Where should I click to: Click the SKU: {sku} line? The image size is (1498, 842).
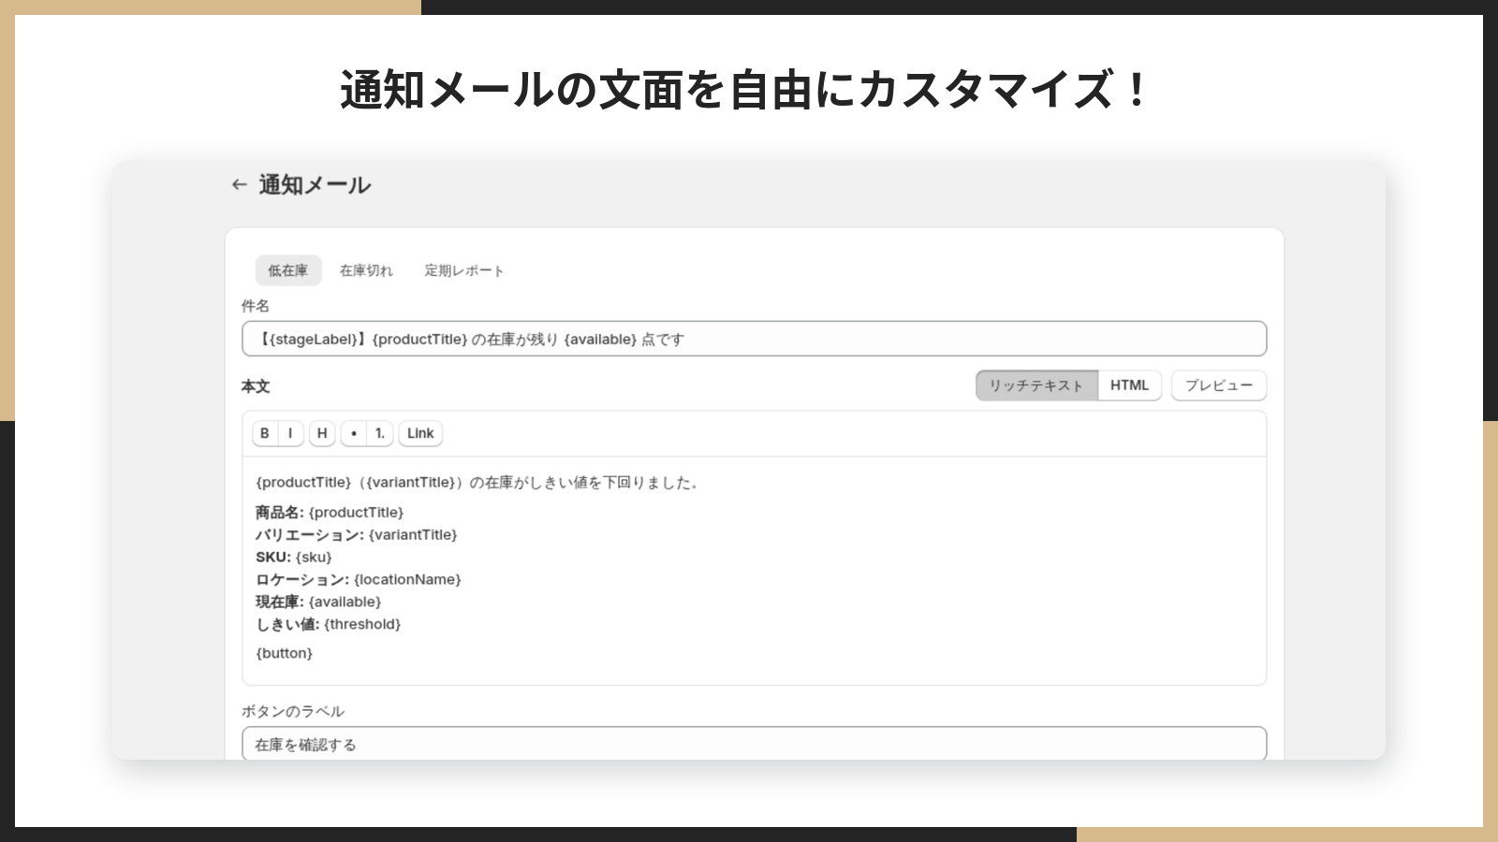pyautogui.click(x=294, y=558)
